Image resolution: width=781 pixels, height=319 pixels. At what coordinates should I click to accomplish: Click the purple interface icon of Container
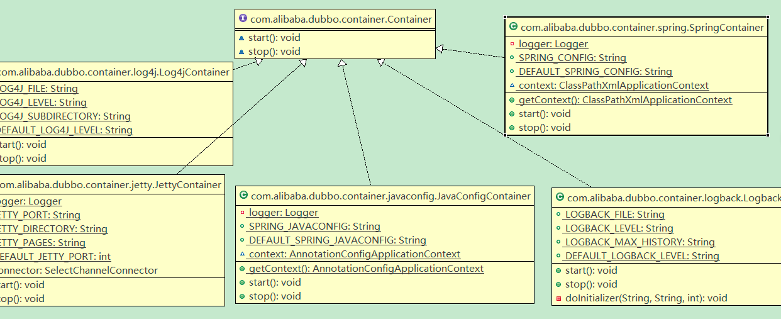coord(242,20)
